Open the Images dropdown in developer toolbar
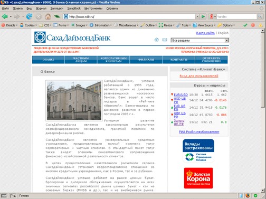The width and height of the screenshot is (266, 199). (x=79, y=25)
